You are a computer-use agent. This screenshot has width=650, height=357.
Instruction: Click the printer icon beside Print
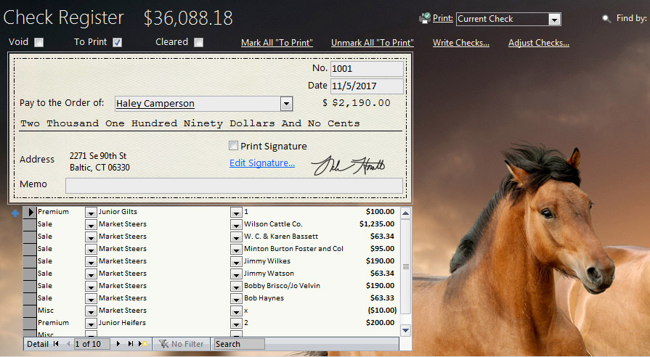click(425, 19)
